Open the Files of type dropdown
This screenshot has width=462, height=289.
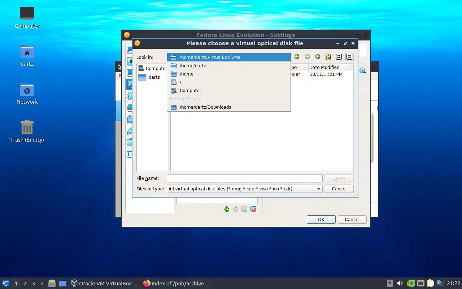tap(244, 189)
